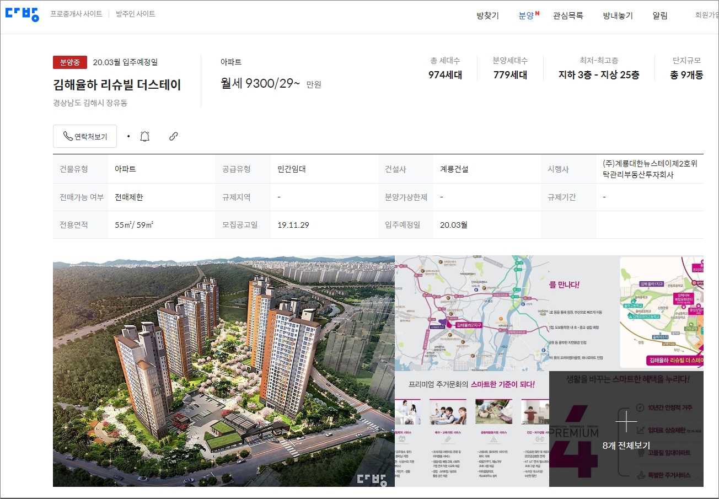Image resolution: width=719 pixels, height=499 pixels.
Task: Click the 20.03월 입주예정일 header text
Action: [x=125, y=62]
